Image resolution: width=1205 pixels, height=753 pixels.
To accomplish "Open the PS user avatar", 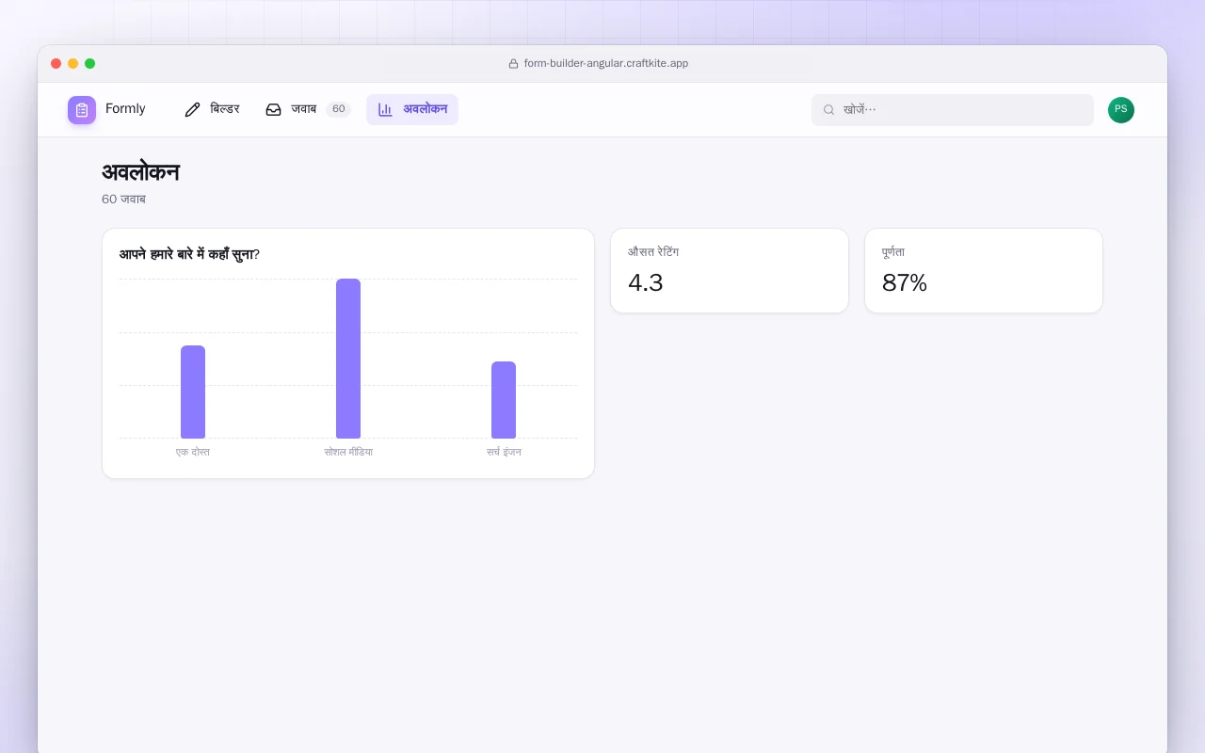I will [x=1121, y=110].
